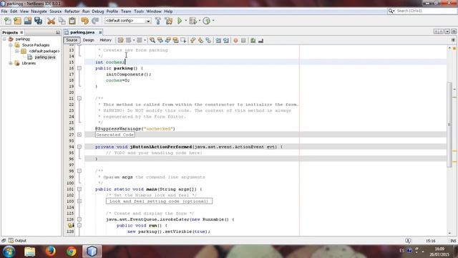The image size is (458, 258).
Task: Toggle Bookmark from the editor toolbar
Action: pyautogui.click(x=208, y=40)
